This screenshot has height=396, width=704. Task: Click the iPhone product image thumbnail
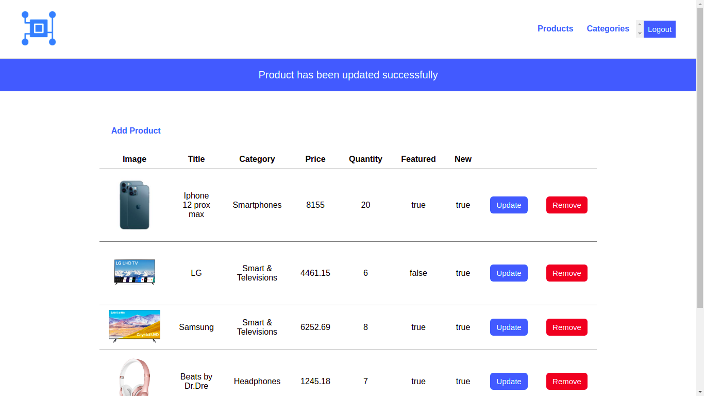coord(135,205)
